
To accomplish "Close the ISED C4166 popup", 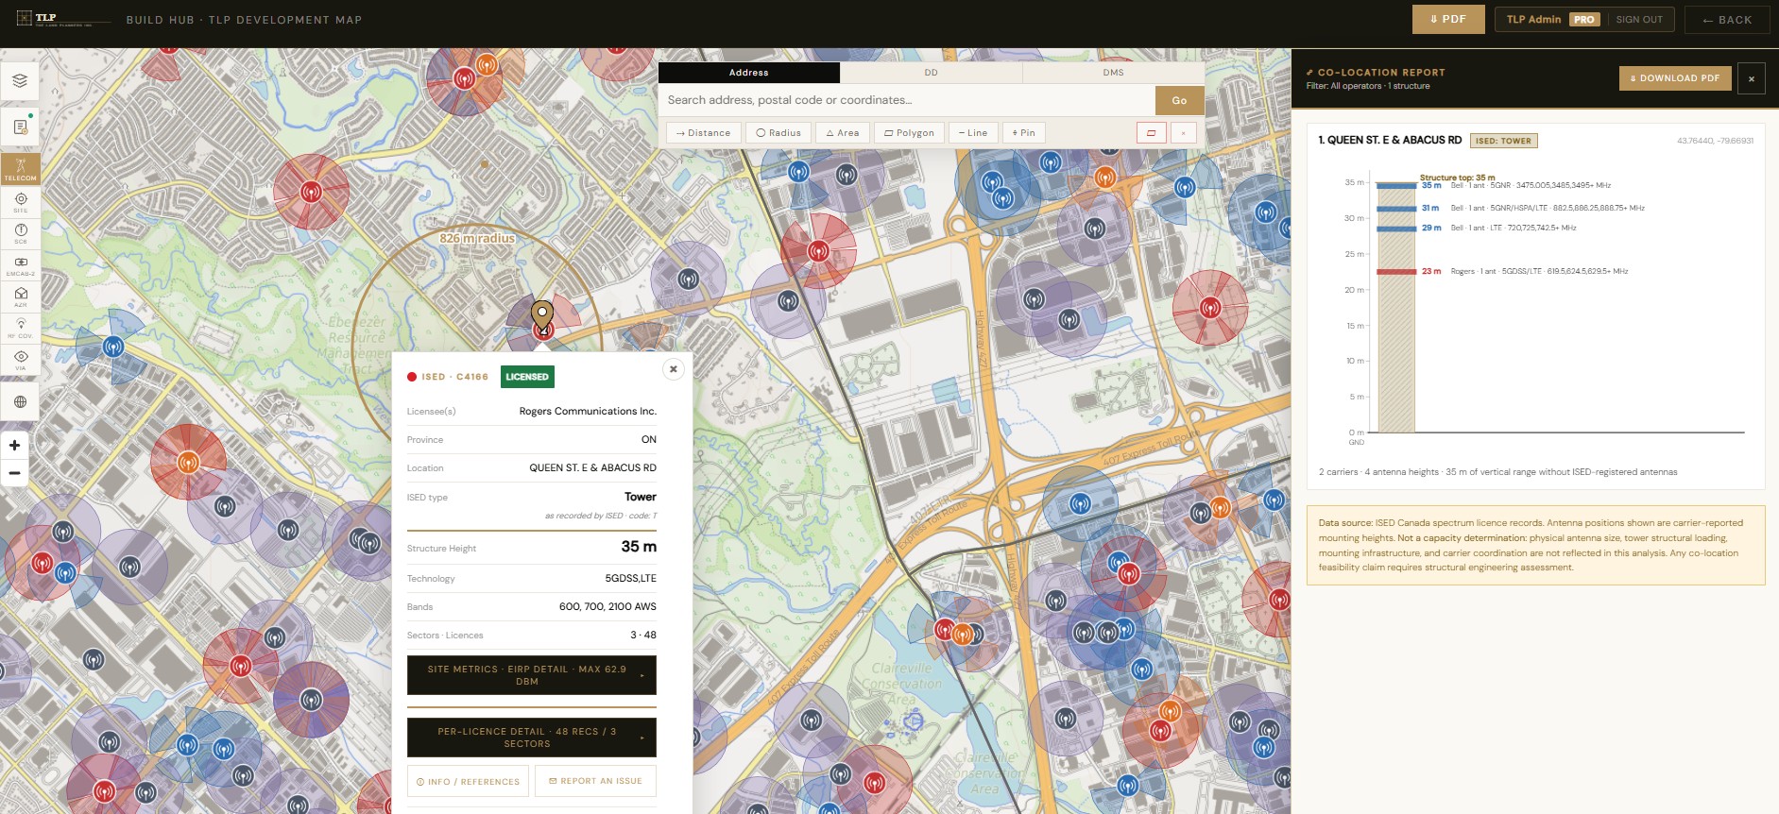I will pyautogui.click(x=673, y=369).
